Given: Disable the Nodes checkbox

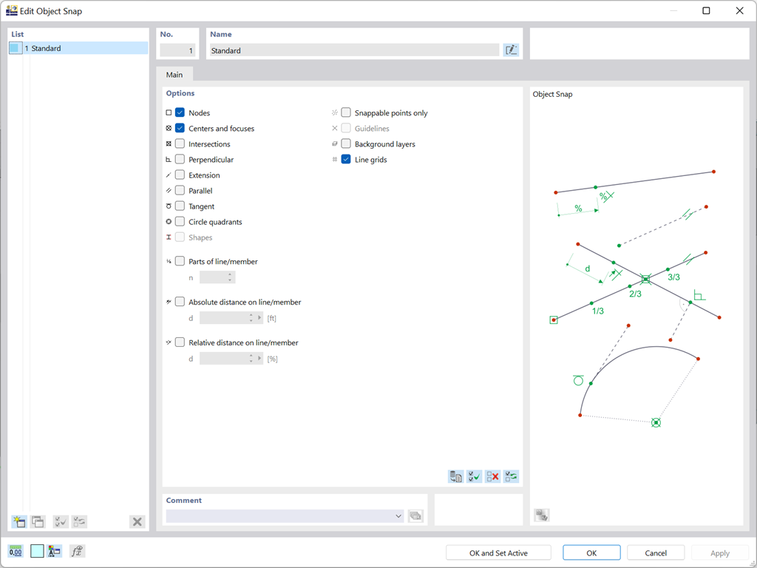Looking at the screenshot, I should tap(180, 112).
